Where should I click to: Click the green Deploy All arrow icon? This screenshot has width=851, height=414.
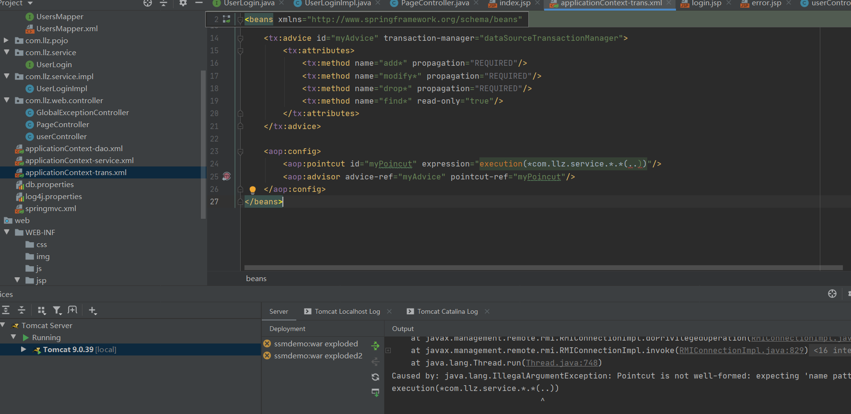(x=375, y=345)
